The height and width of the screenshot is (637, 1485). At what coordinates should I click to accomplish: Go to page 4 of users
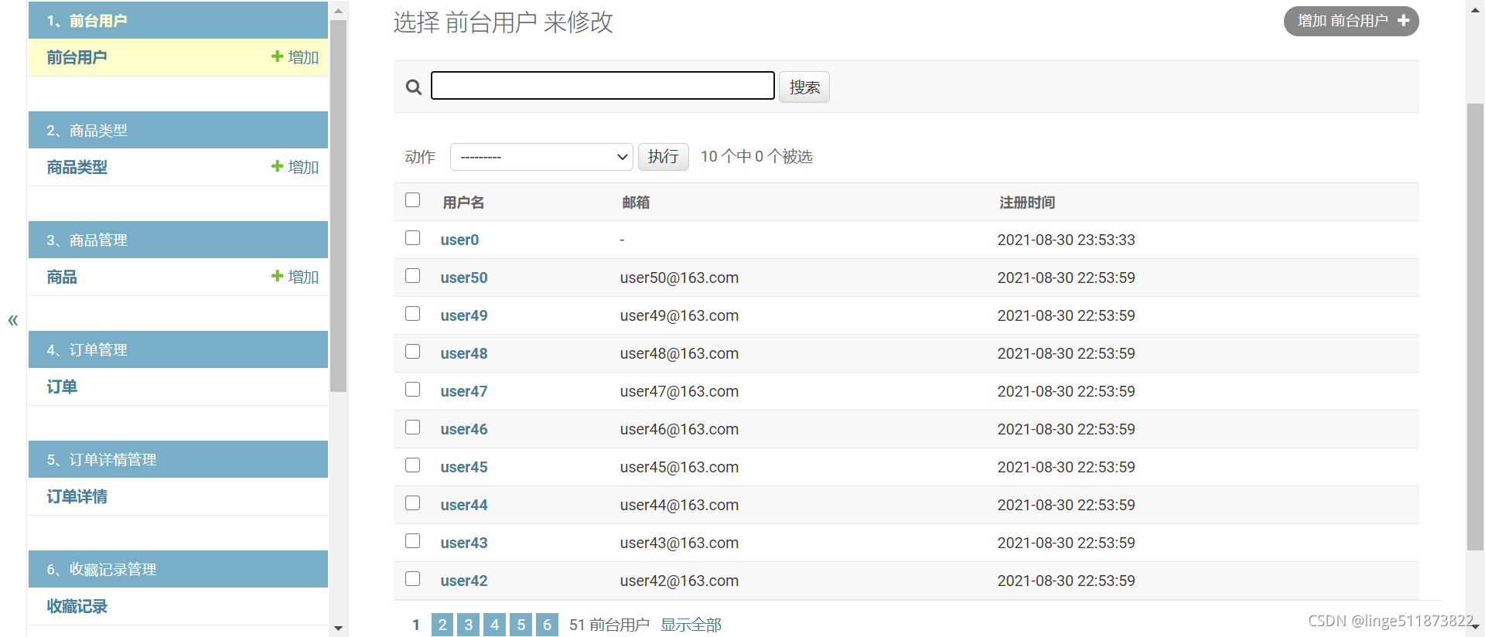pos(495,625)
